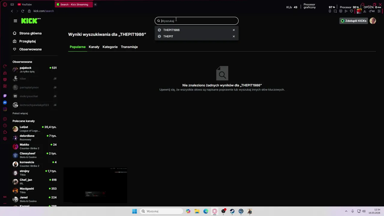Viewport: 384px width, 216px height.
Task: Open browser downloads icon
Action: (364, 11)
